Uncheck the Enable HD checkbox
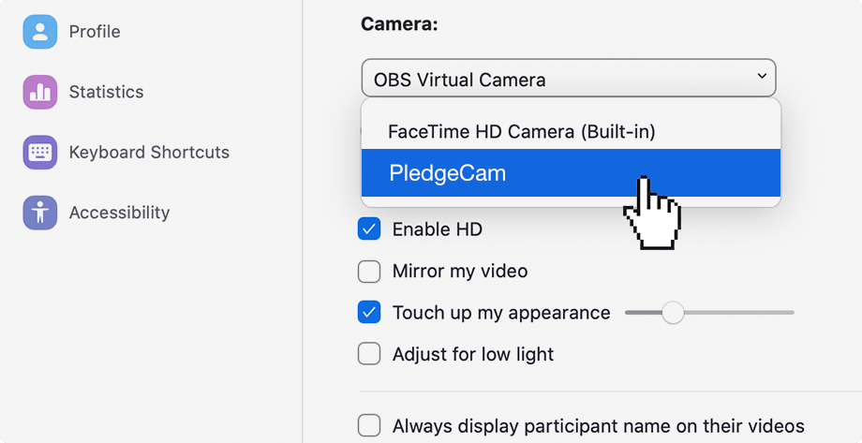 click(x=369, y=229)
